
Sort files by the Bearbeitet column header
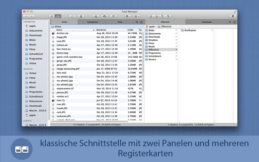click(x=111, y=30)
